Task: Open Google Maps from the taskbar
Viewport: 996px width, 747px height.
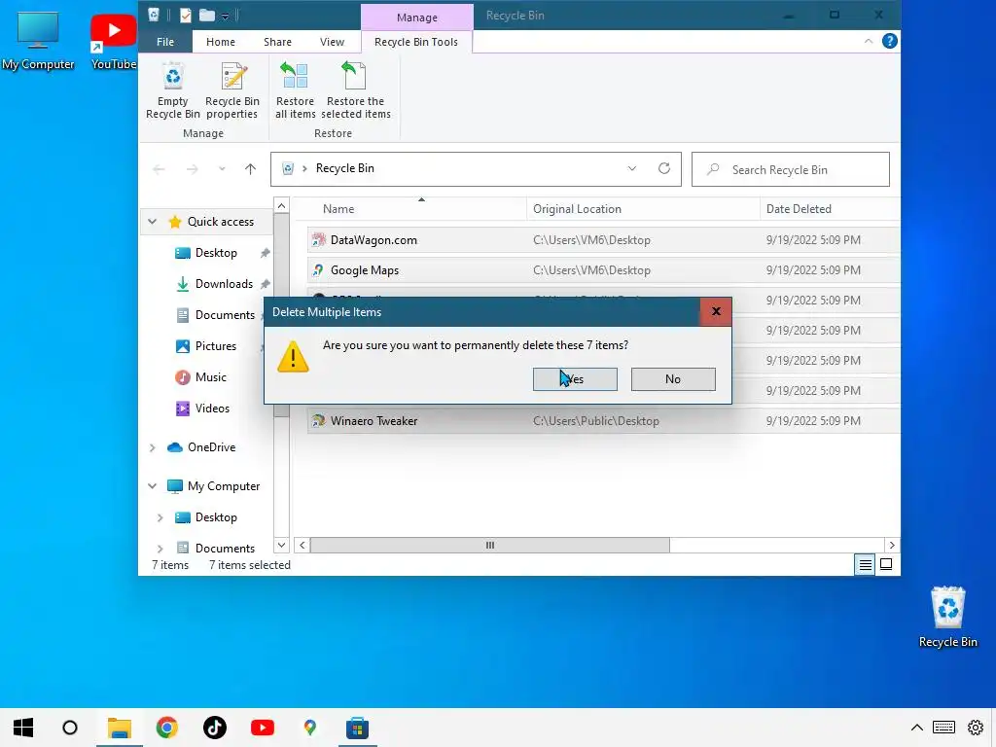Action: pyautogui.click(x=310, y=728)
